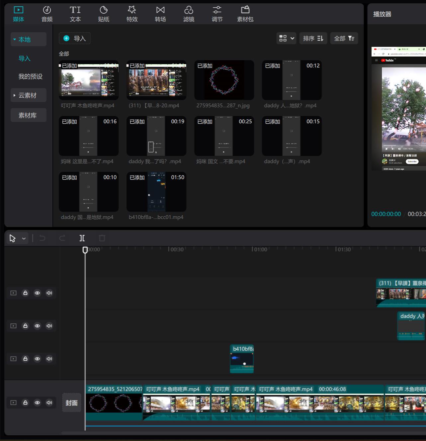
Task: Lock the main track beside 封面
Action: [25, 402]
